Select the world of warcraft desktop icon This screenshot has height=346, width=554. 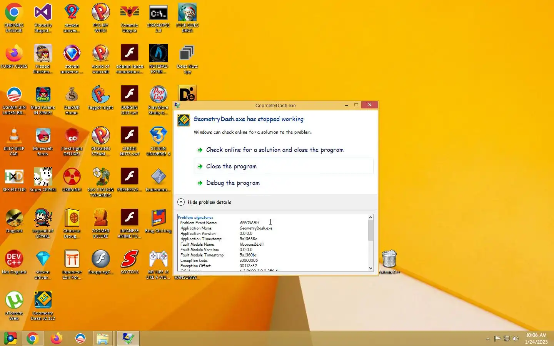click(100, 59)
